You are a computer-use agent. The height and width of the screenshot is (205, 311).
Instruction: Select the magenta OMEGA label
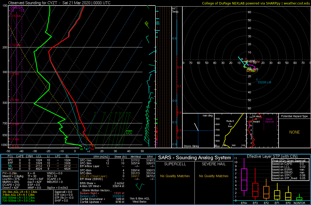click(16, 8)
